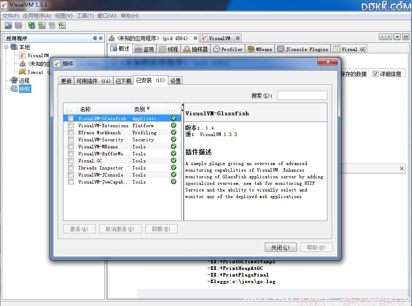Viewport: 412px width, 306px height.
Task: Open the Profiler tab
Action: [x=228, y=49]
